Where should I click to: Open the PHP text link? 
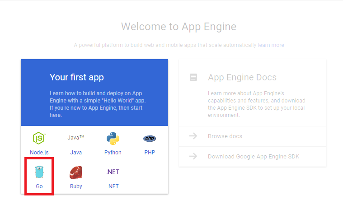(150, 153)
